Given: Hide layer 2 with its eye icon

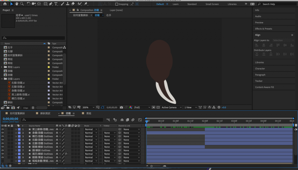Looking at the screenshot, I should point(3,133).
